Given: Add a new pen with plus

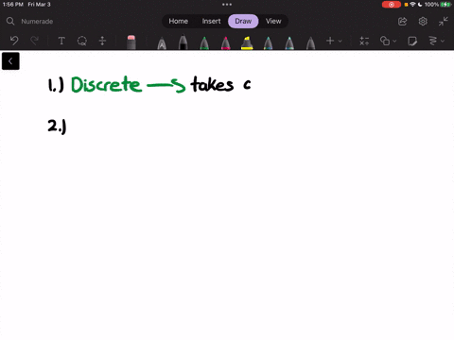Looking at the screenshot, I should (330, 41).
